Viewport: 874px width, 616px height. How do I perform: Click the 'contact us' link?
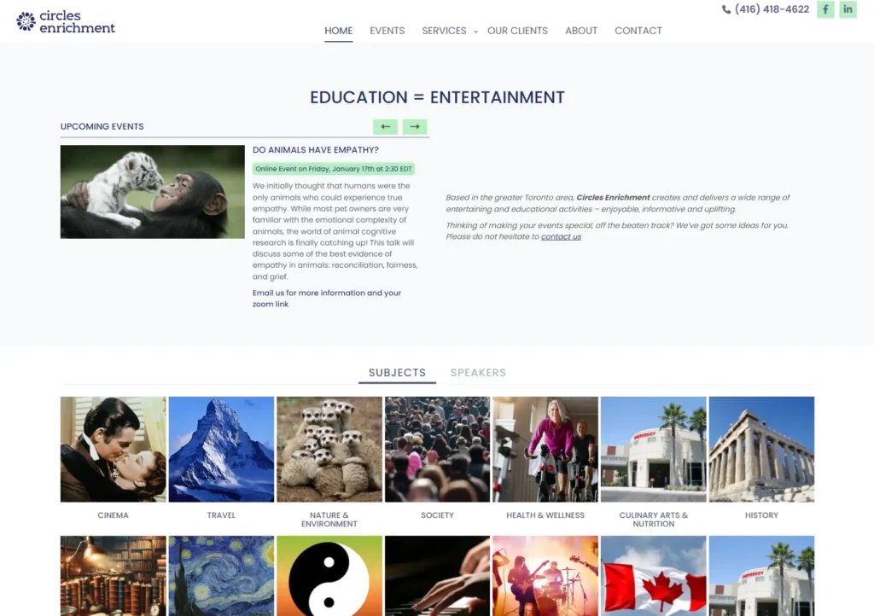[x=561, y=236]
